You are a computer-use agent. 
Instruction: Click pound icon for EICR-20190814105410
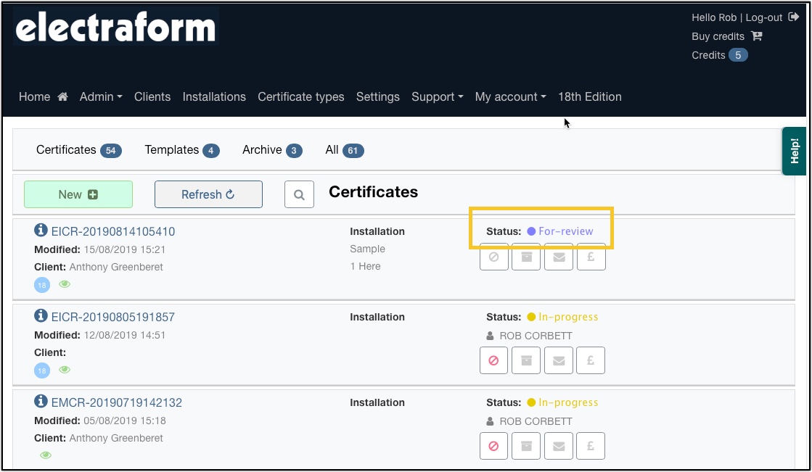591,257
